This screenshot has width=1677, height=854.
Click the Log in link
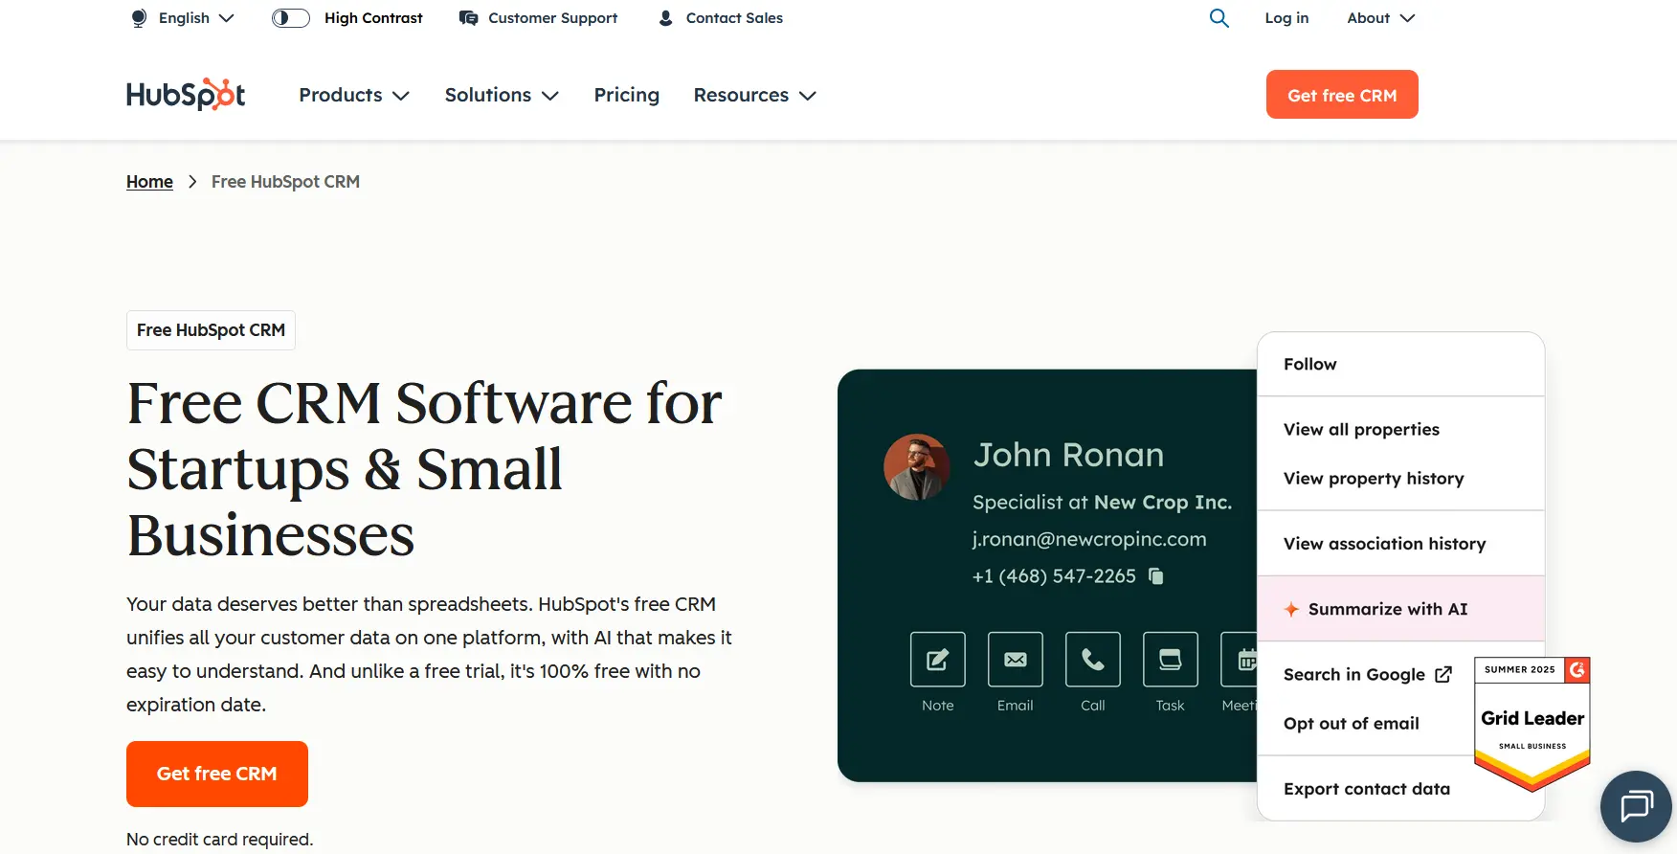click(1286, 18)
